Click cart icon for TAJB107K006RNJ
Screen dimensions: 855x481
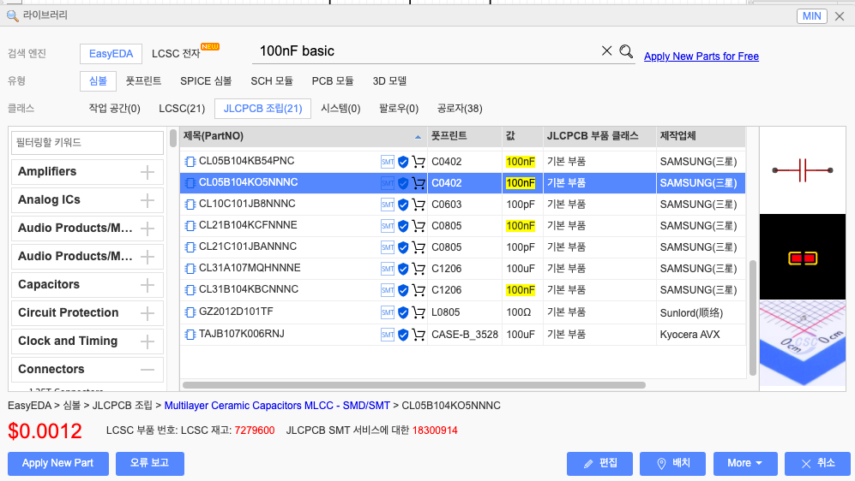click(x=418, y=335)
